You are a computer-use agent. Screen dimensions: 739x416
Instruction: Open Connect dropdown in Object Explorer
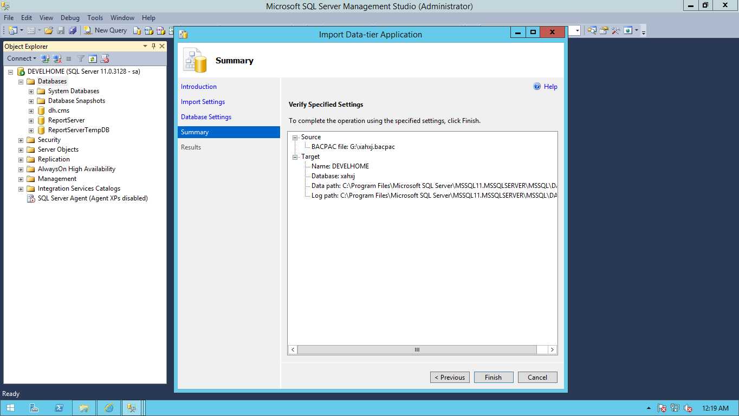pyautogui.click(x=22, y=58)
